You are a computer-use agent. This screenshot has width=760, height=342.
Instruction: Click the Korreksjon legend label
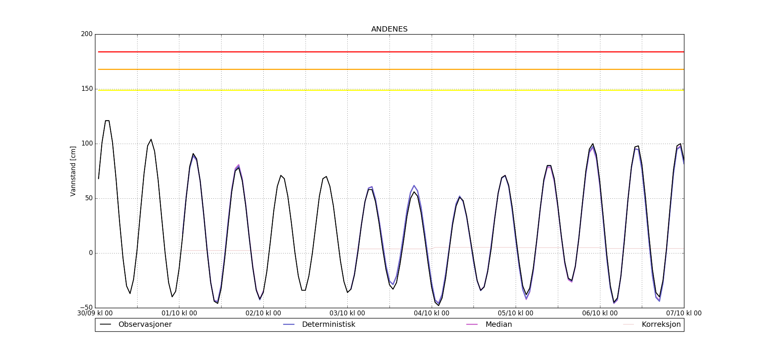(661, 325)
